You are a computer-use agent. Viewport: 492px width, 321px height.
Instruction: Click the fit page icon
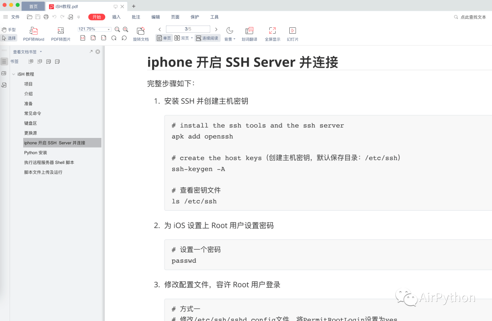93,38
